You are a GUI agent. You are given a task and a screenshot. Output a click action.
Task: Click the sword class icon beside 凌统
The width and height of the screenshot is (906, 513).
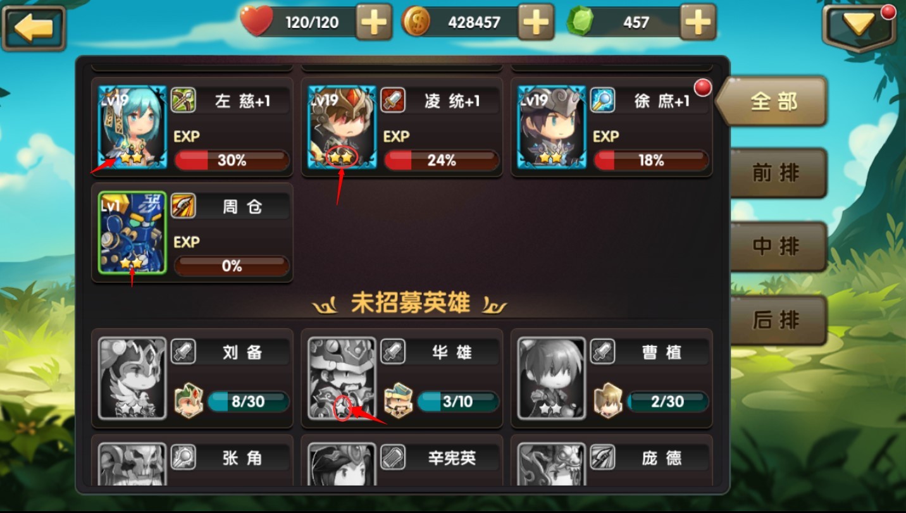[393, 101]
